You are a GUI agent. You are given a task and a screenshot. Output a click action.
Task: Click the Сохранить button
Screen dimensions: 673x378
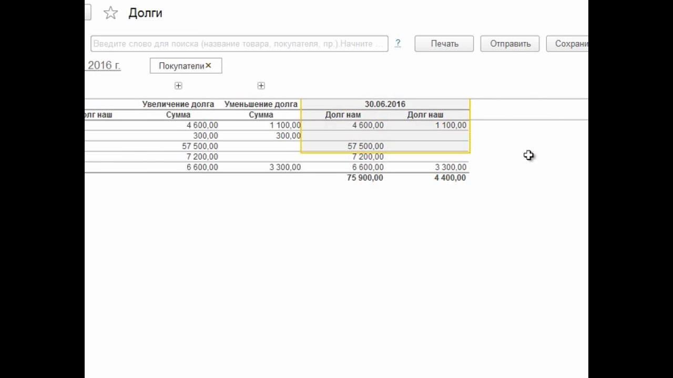click(567, 44)
